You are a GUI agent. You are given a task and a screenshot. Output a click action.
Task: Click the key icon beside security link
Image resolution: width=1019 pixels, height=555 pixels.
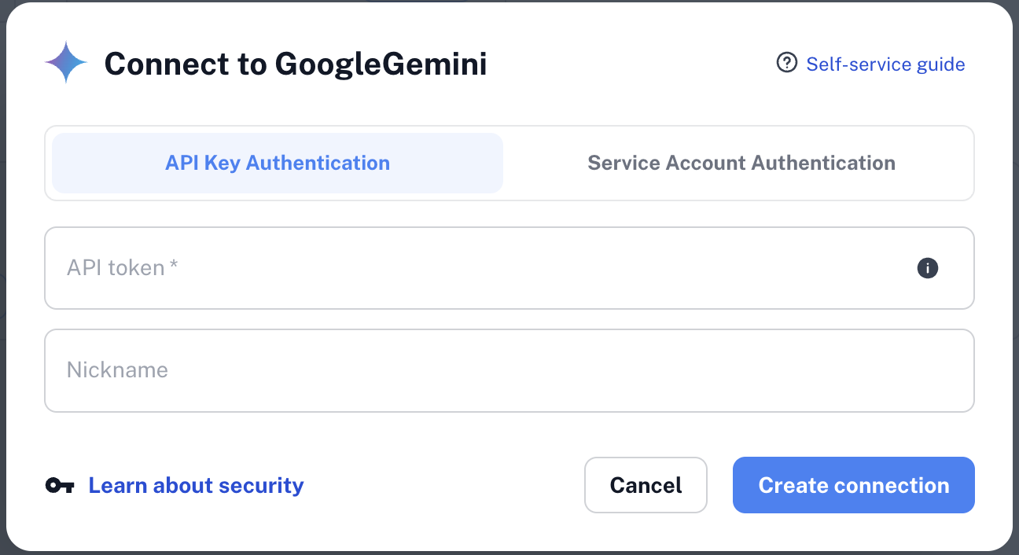[x=60, y=485]
